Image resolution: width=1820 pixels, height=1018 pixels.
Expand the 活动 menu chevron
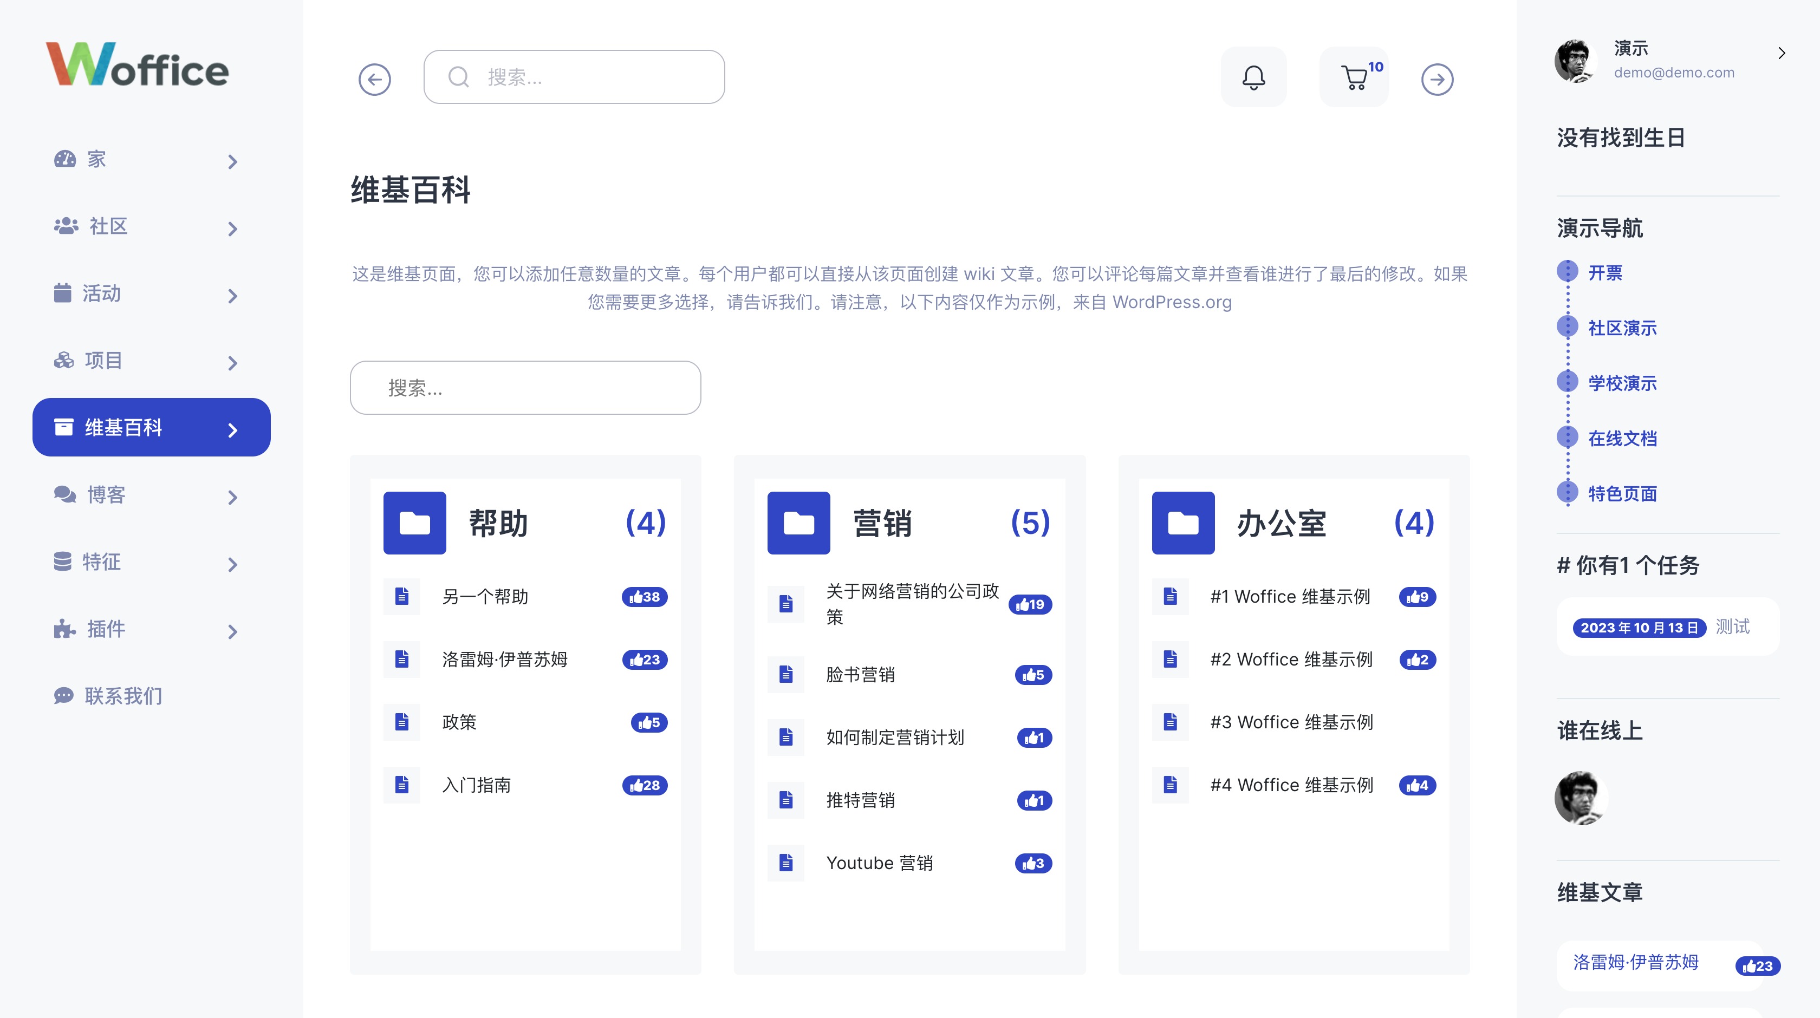(x=232, y=296)
